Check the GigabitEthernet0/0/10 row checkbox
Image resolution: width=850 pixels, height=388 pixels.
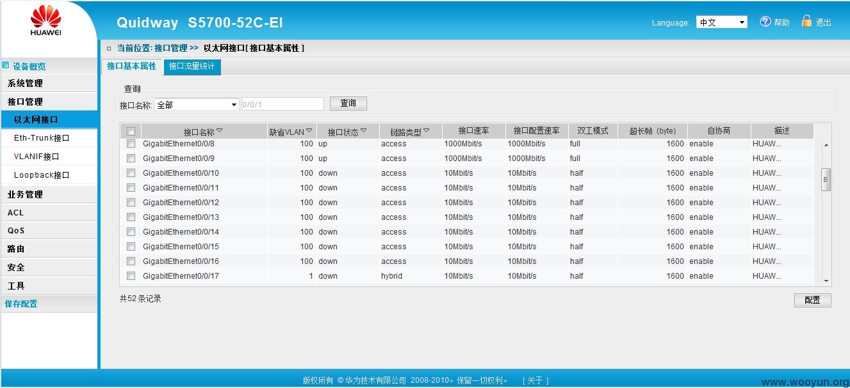click(x=131, y=173)
